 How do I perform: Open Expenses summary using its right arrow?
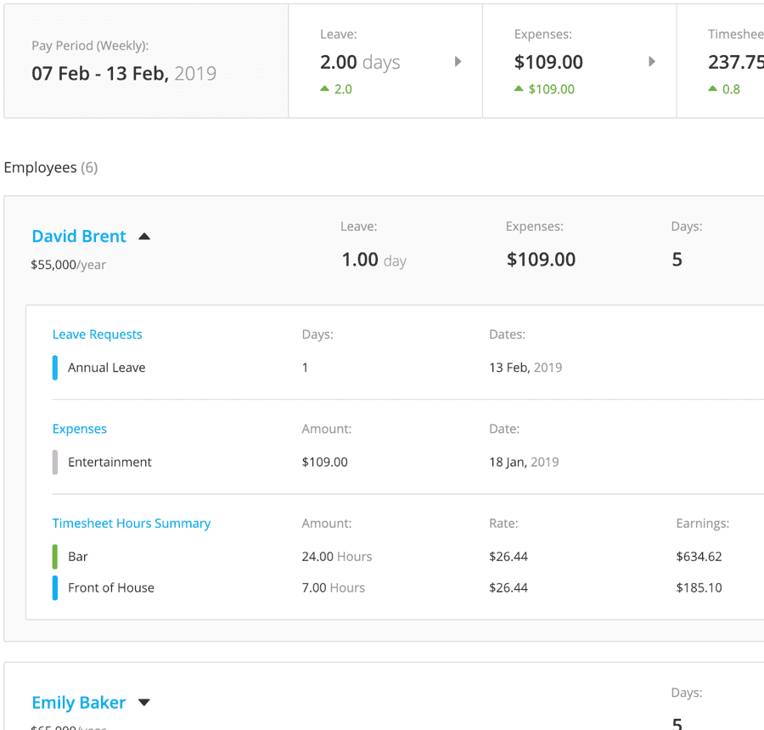pyautogui.click(x=651, y=61)
